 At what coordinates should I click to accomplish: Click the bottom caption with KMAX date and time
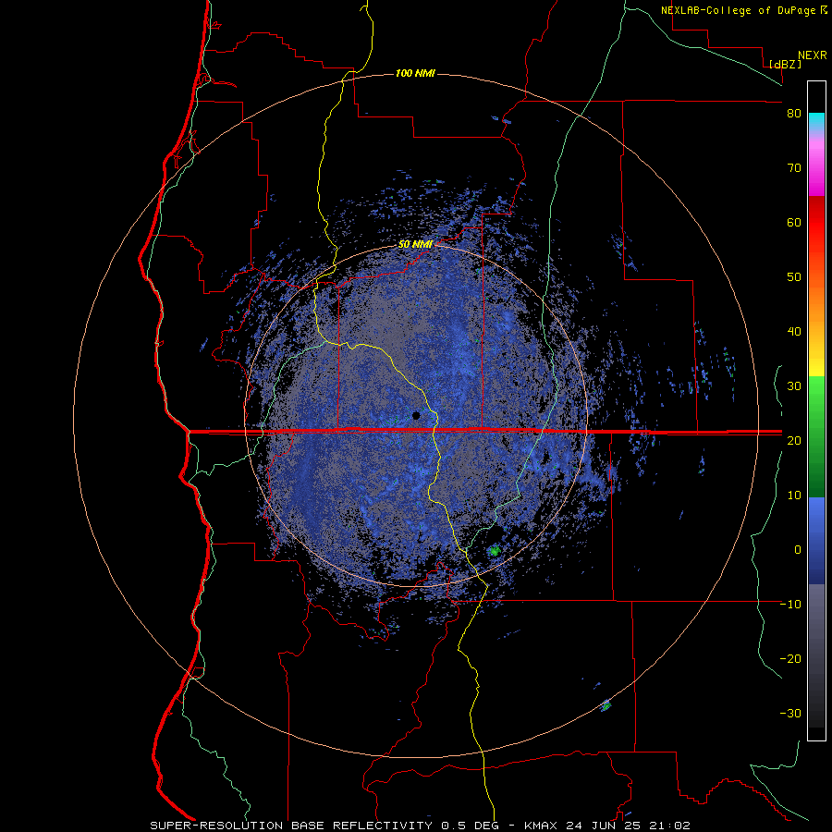(x=420, y=826)
